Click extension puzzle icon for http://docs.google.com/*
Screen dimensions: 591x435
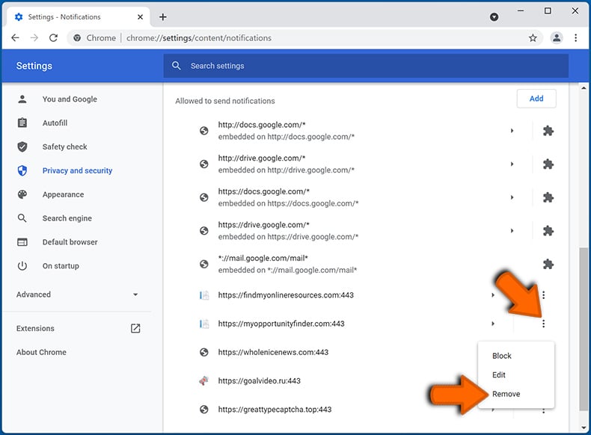click(548, 131)
